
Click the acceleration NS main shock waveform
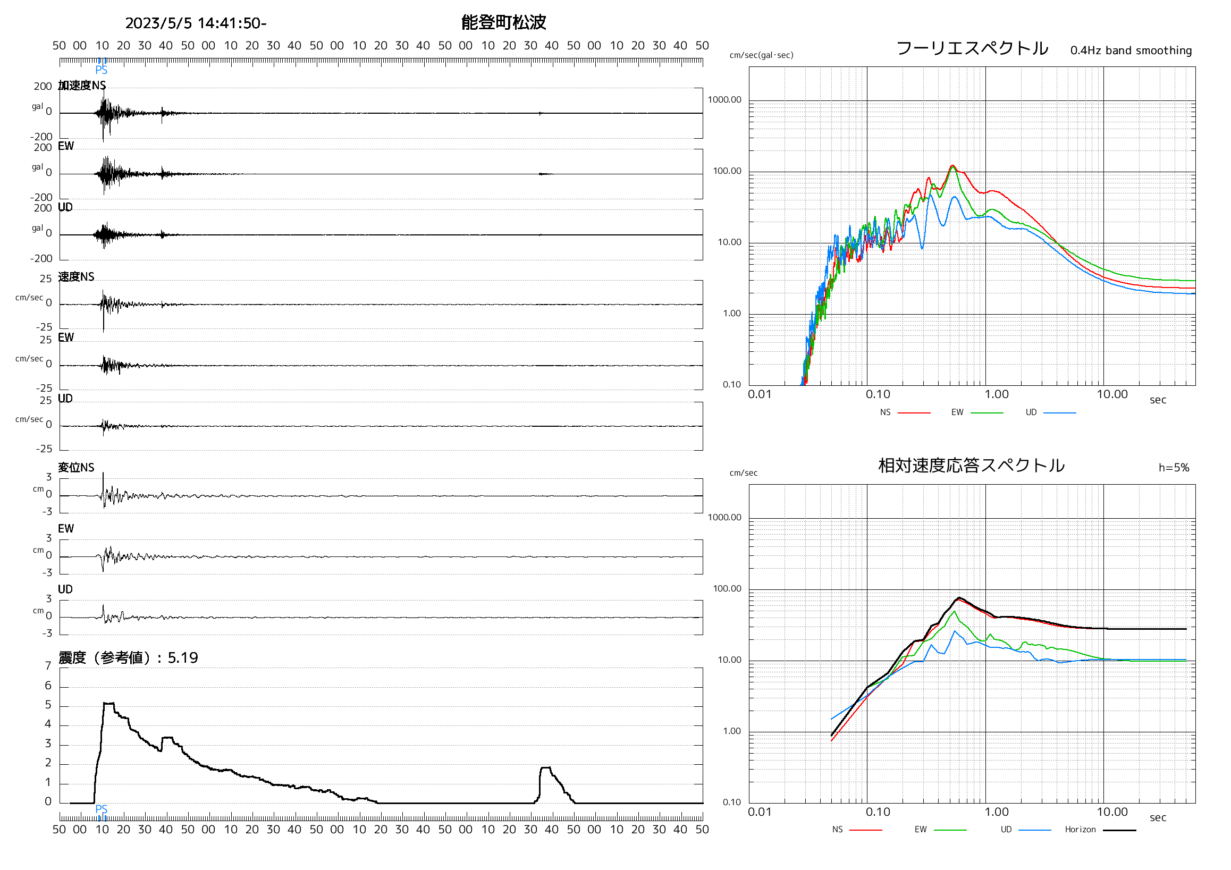(106, 114)
